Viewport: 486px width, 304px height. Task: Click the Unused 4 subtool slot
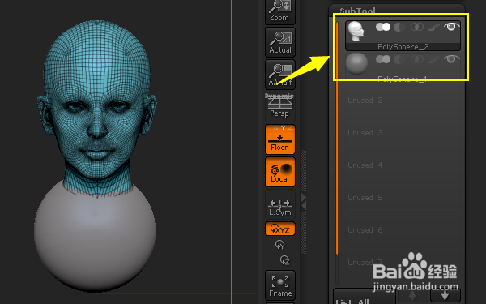[x=403, y=165]
